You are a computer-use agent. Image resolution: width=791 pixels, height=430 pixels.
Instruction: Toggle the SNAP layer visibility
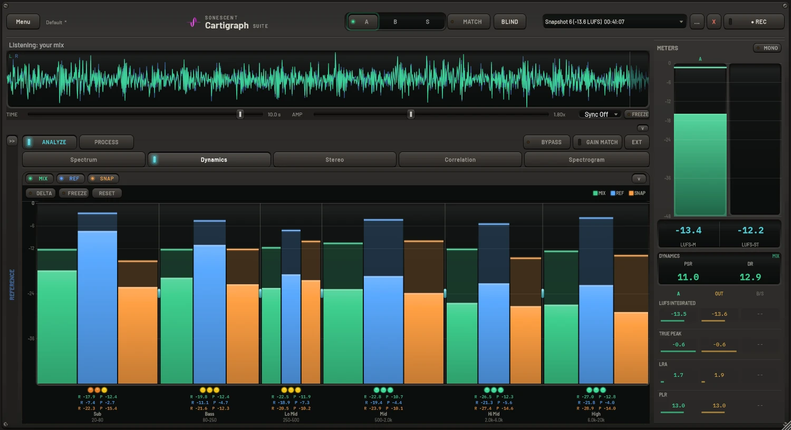[x=103, y=178]
